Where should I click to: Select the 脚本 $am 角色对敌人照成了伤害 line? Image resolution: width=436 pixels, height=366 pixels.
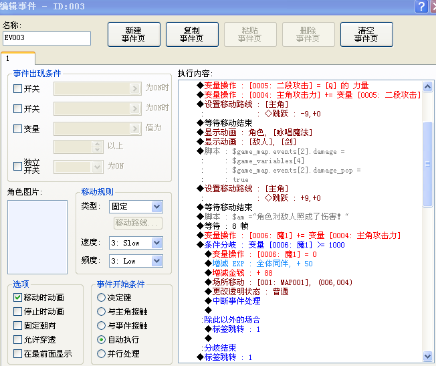click(x=273, y=217)
